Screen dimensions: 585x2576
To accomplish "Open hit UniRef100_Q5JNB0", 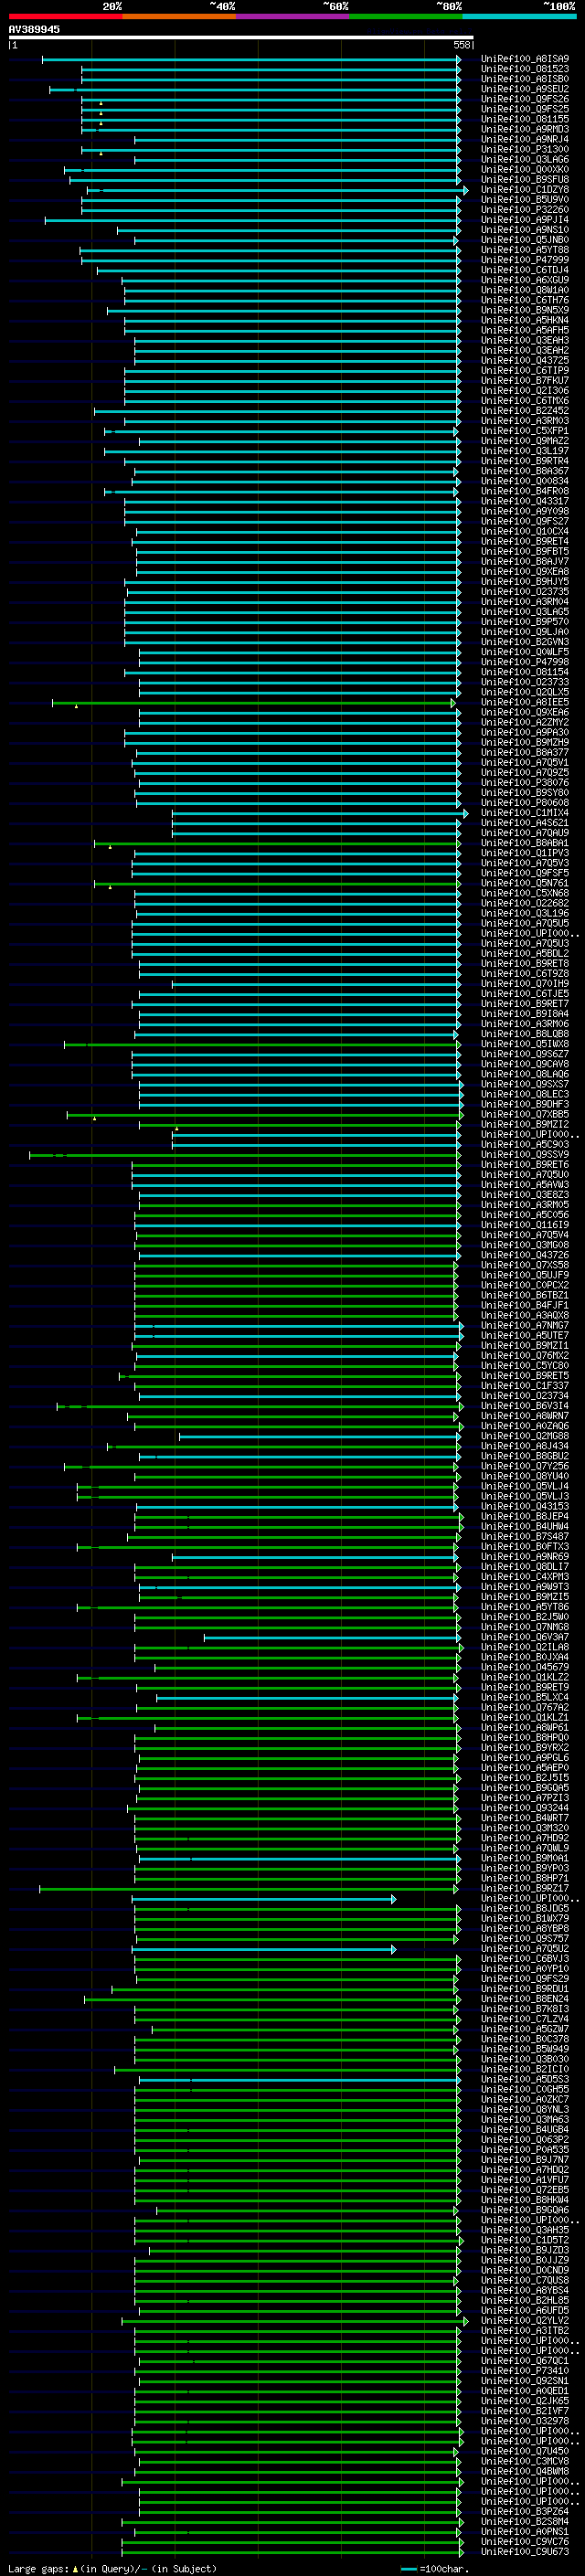I will (x=525, y=240).
